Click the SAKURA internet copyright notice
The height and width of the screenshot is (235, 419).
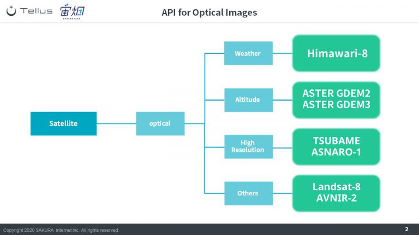(x=61, y=230)
